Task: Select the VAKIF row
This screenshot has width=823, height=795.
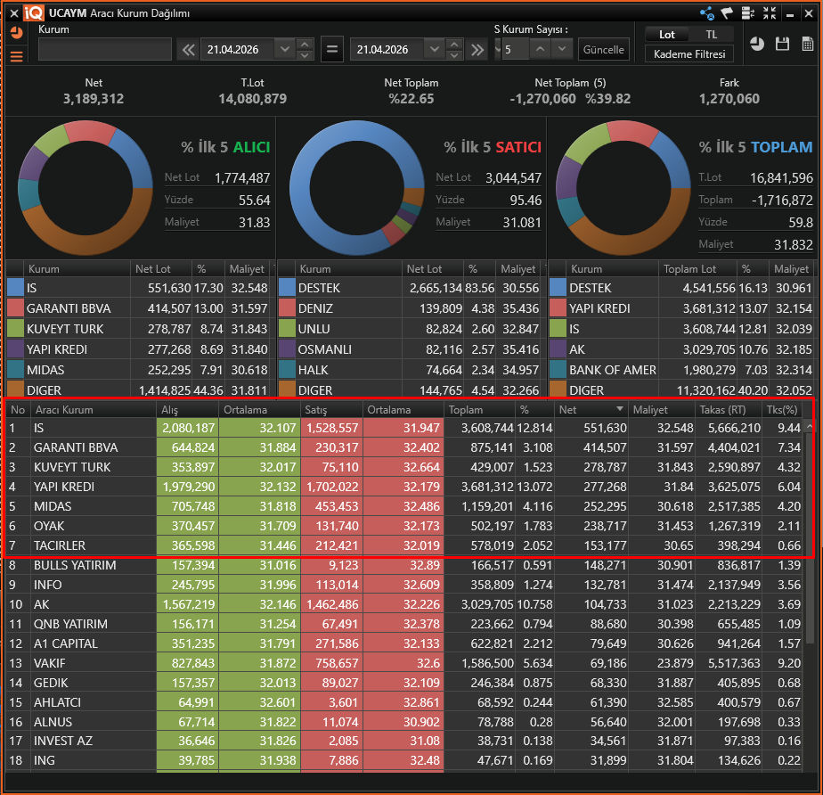Action: pyautogui.click(x=404, y=663)
